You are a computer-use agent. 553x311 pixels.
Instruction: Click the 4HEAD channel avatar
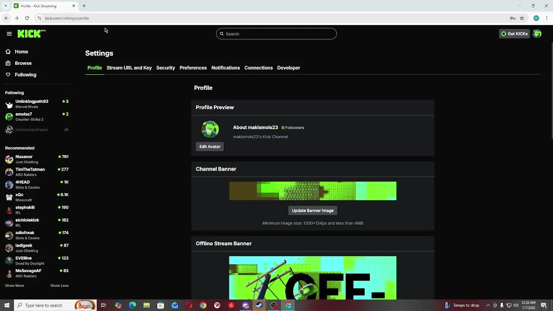(9, 185)
